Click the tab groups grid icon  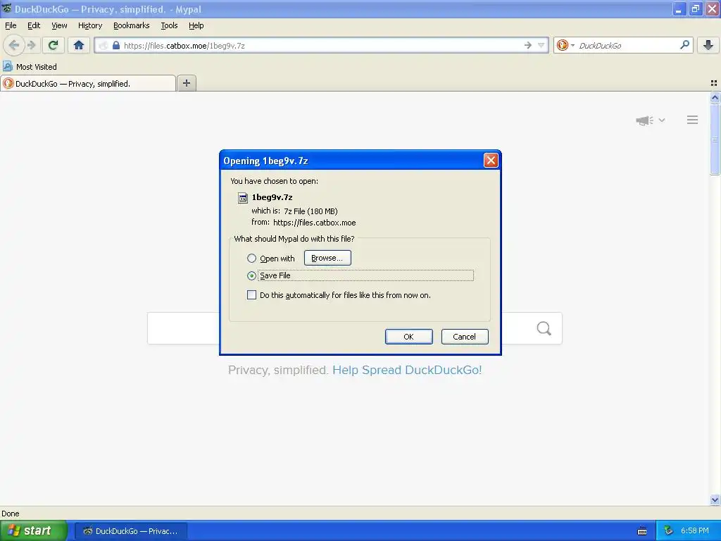coord(714,83)
